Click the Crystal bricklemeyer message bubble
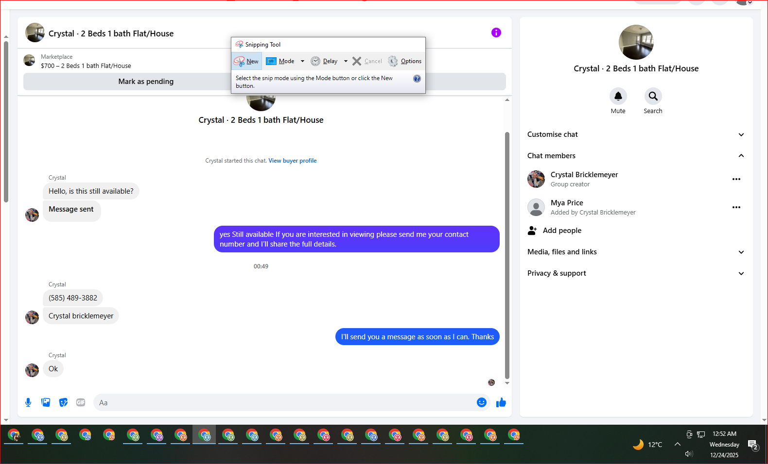Screen dimensions: 768x464 tap(81, 316)
